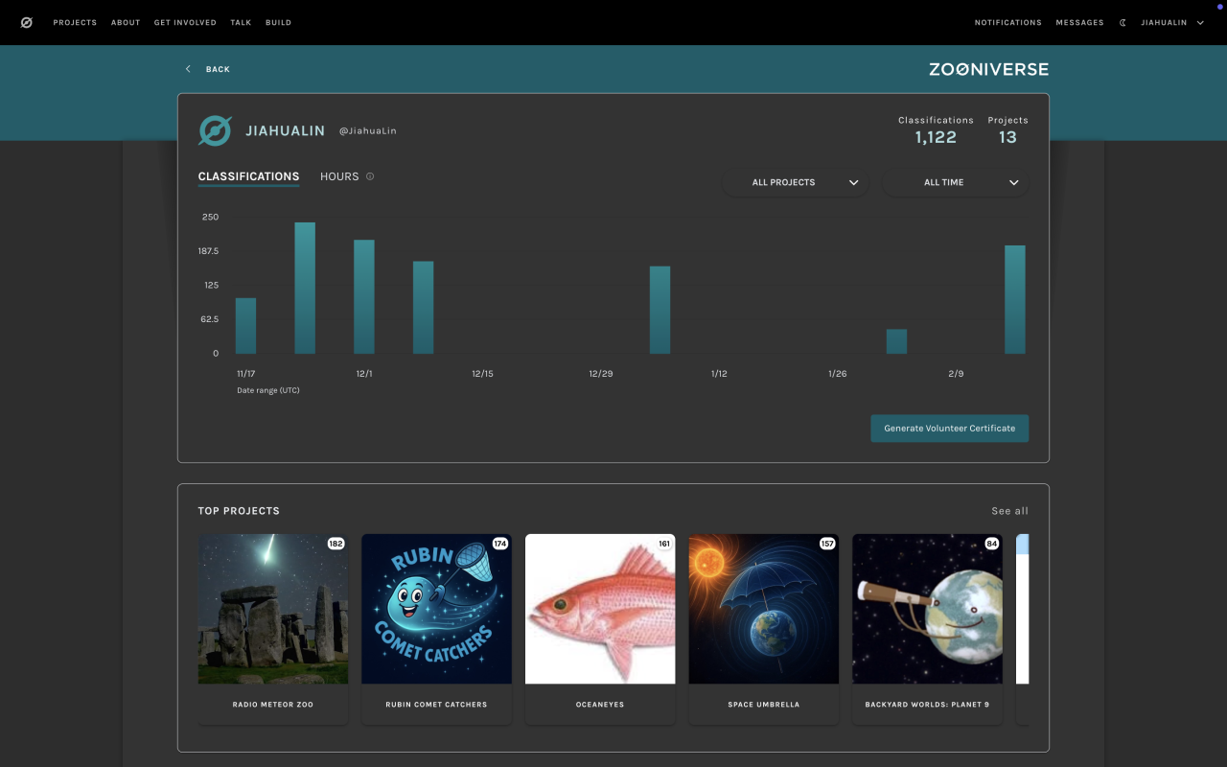Viewport: 1227px width, 767px height.
Task: Click the first chart bar at 11/17
Action: point(245,326)
